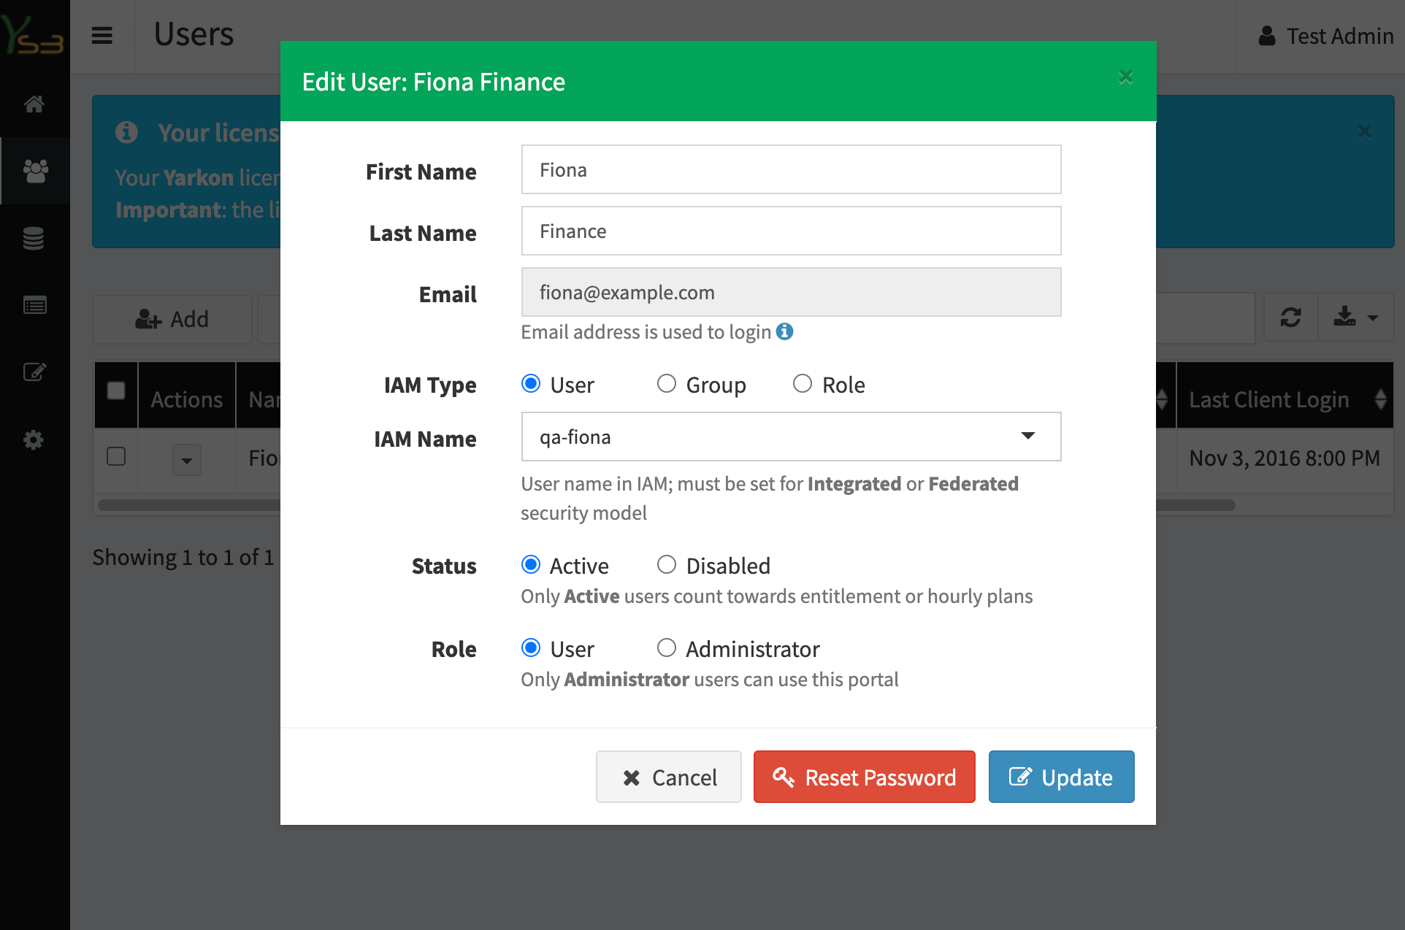Open the settings gear sidebar icon
Screen dimensions: 1405x930
click(x=34, y=439)
